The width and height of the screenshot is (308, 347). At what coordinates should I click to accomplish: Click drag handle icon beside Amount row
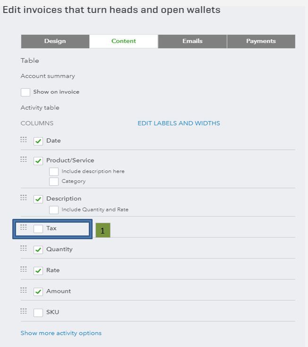(x=24, y=291)
